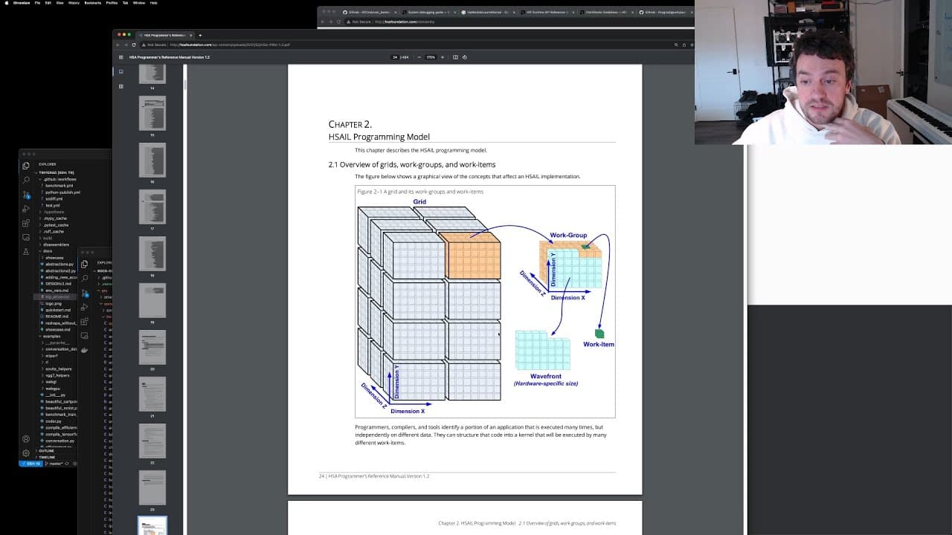Open codec.py in the examples folder

pos(53,421)
